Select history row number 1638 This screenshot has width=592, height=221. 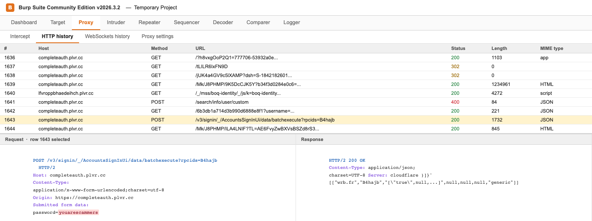point(296,75)
